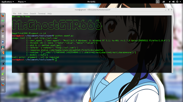Open the power icon system menu
The image size is (183, 102).
[177, 2]
